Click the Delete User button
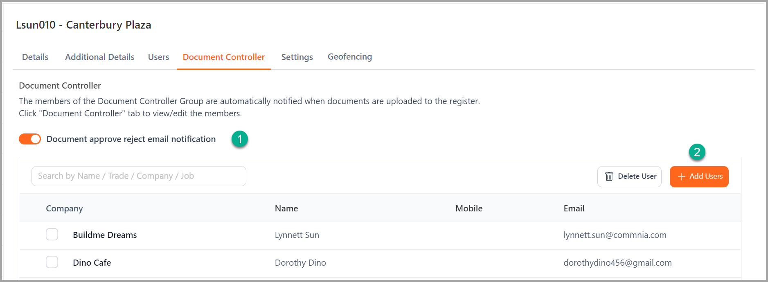The height and width of the screenshot is (282, 768). 629,177
